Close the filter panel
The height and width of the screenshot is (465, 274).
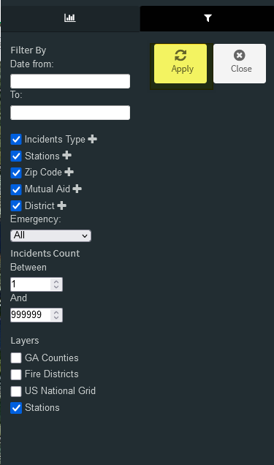tap(240, 64)
